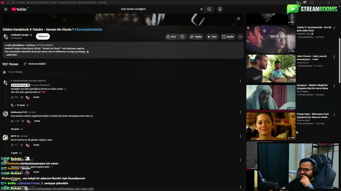Open the Cüneyt Ergün - Bilinmeyen Saati title
This screenshot has height=191, width=341.
(x=313, y=116)
